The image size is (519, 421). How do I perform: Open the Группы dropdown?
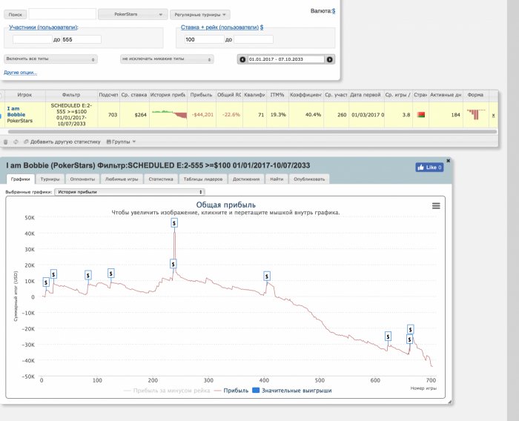(x=121, y=142)
